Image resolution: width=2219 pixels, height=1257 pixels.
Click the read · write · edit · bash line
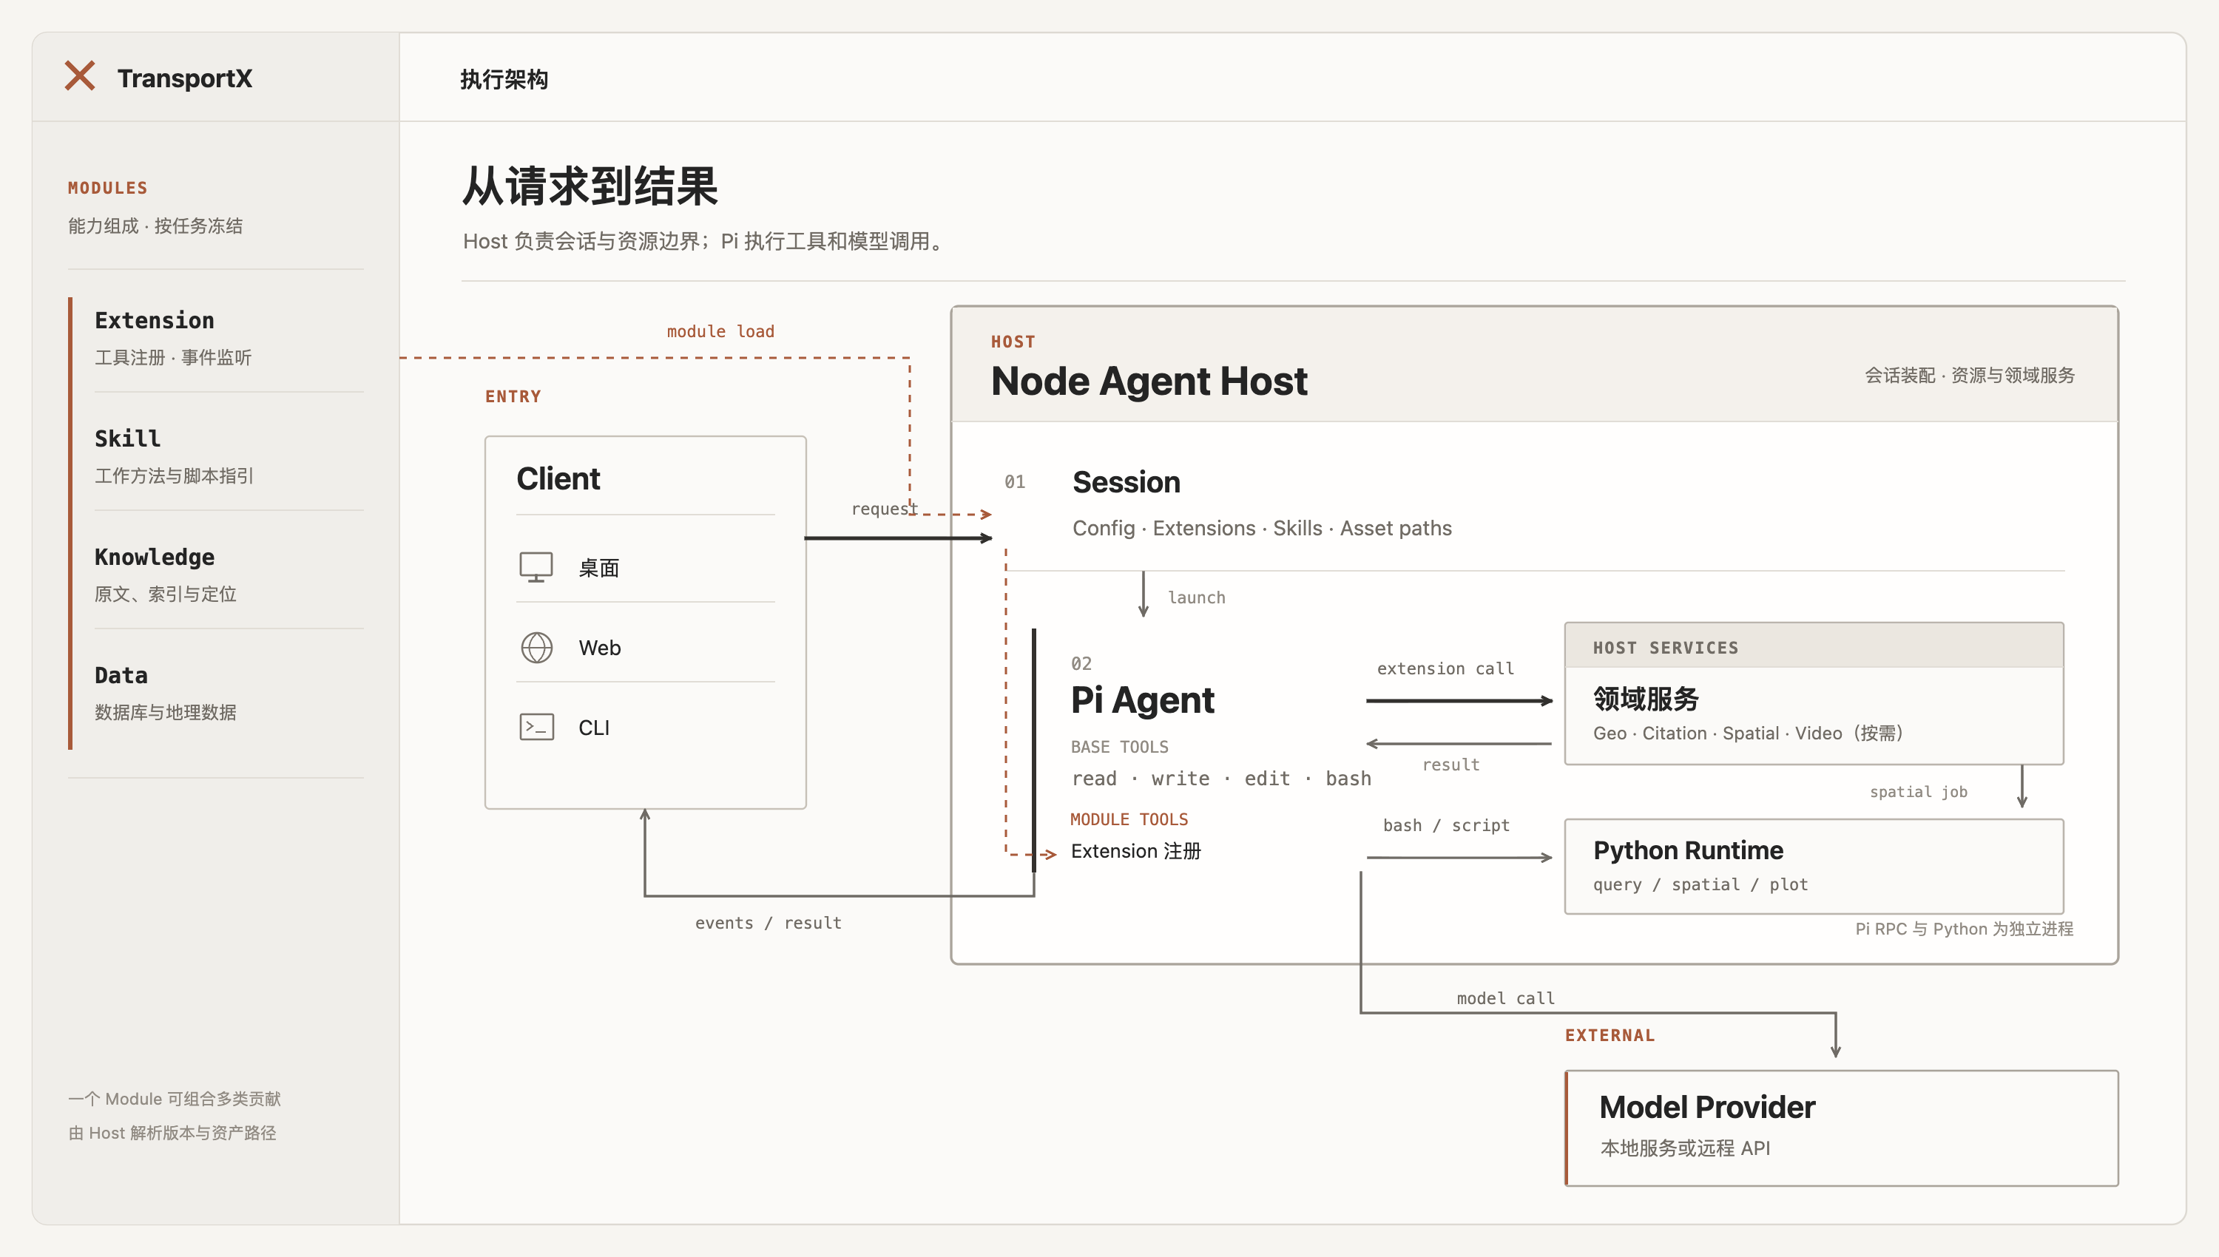[x=1221, y=779]
